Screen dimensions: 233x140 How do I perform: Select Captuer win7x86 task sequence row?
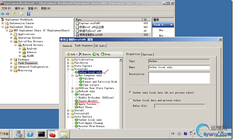(x=112, y=23)
